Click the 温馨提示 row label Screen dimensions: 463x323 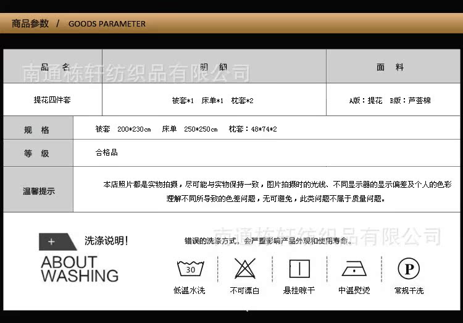tap(39, 191)
